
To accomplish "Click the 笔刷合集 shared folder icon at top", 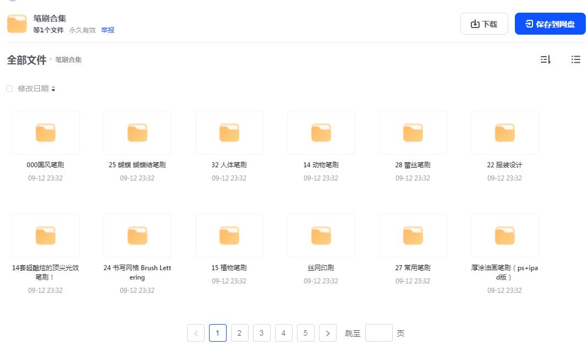I will coord(17,24).
